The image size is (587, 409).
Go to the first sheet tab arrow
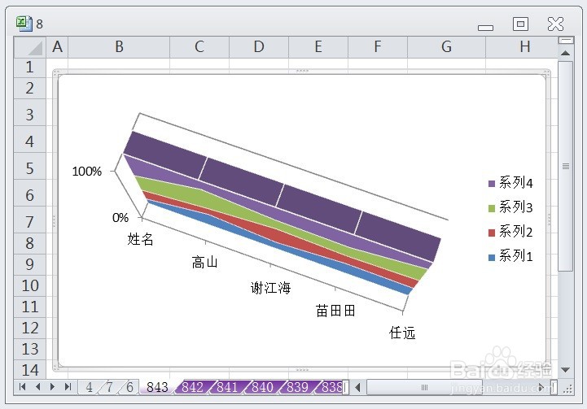[23, 386]
